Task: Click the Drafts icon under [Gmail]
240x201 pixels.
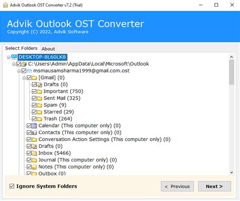Action: pyautogui.click(x=39, y=85)
